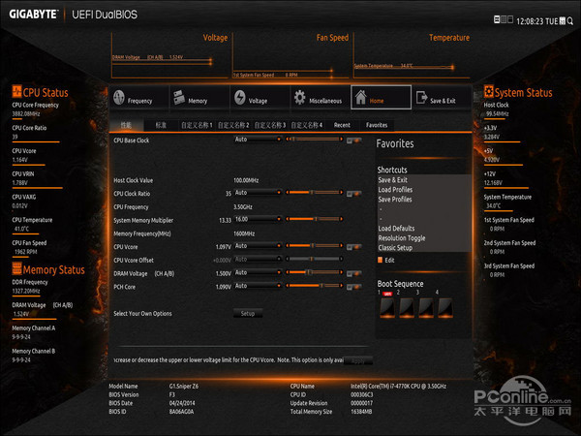
Task: Switch to the Recent tab
Action: (342, 125)
